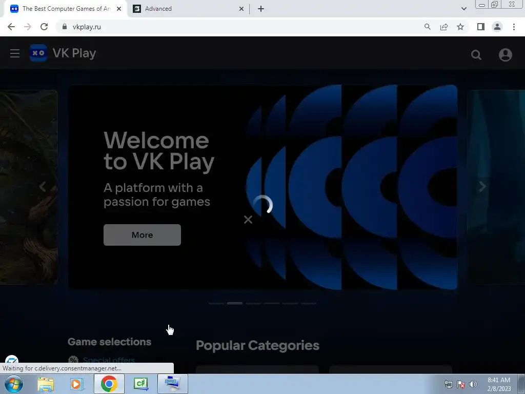Show previous carousel slide with left arrow

coord(43,187)
